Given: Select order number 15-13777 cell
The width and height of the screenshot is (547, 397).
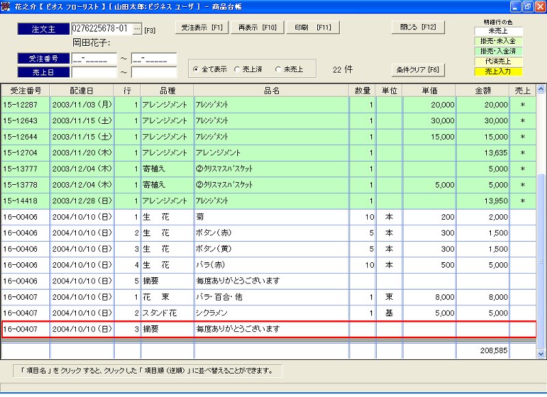Looking at the screenshot, I should (x=25, y=168).
